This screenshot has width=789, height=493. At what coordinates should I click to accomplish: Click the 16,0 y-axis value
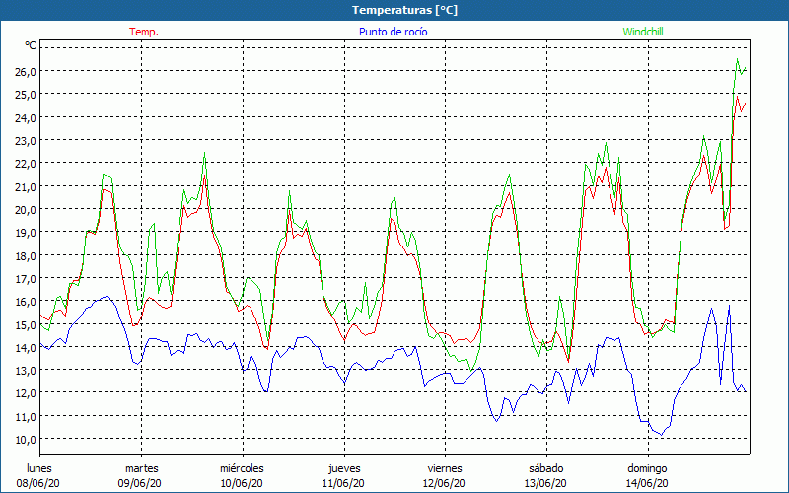pyautogui.click(x=26, y=302)
